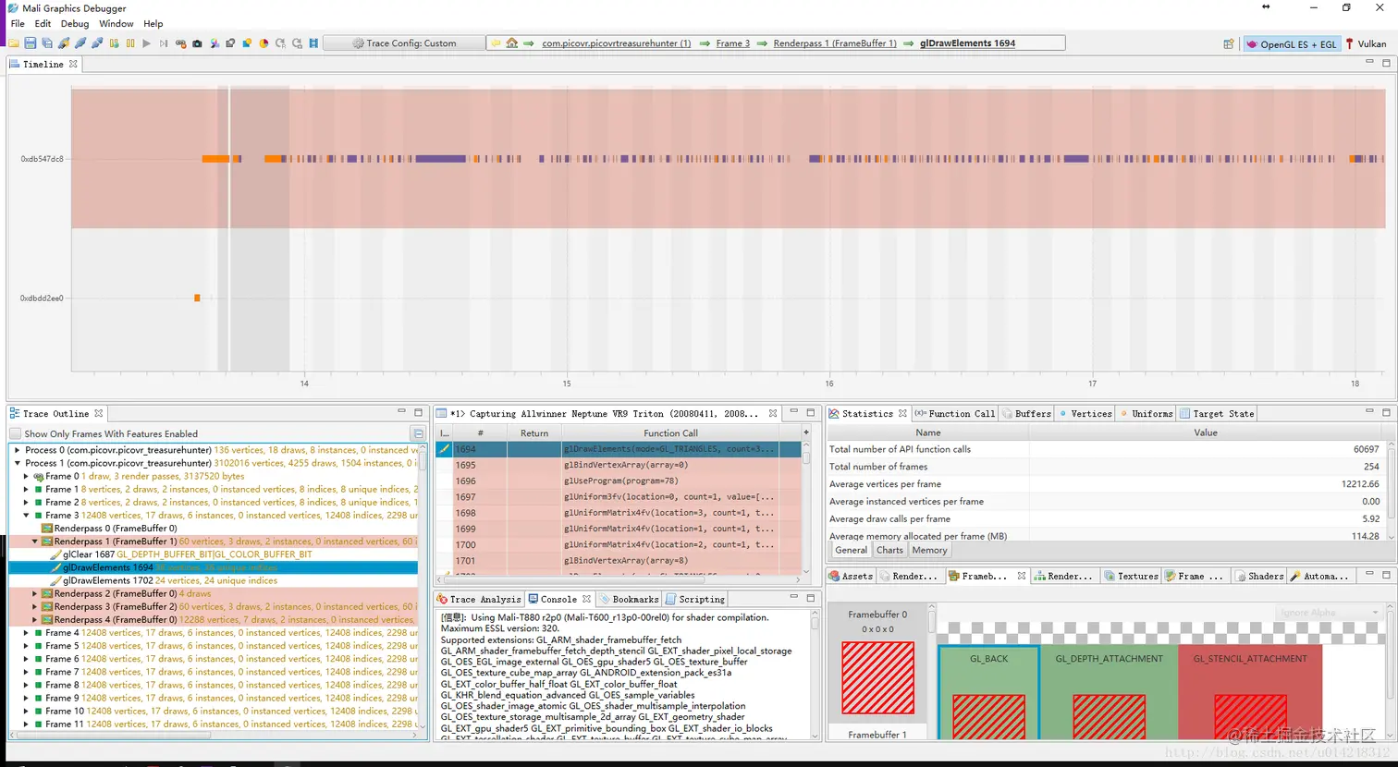Click the open trace folder toolbar icon
The image size is (1398, 767).
[14, 43]
